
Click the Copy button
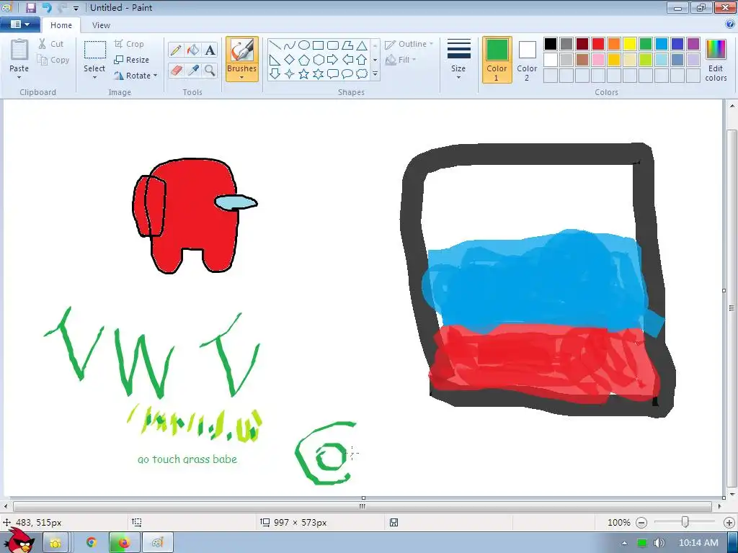click(53, 60)
